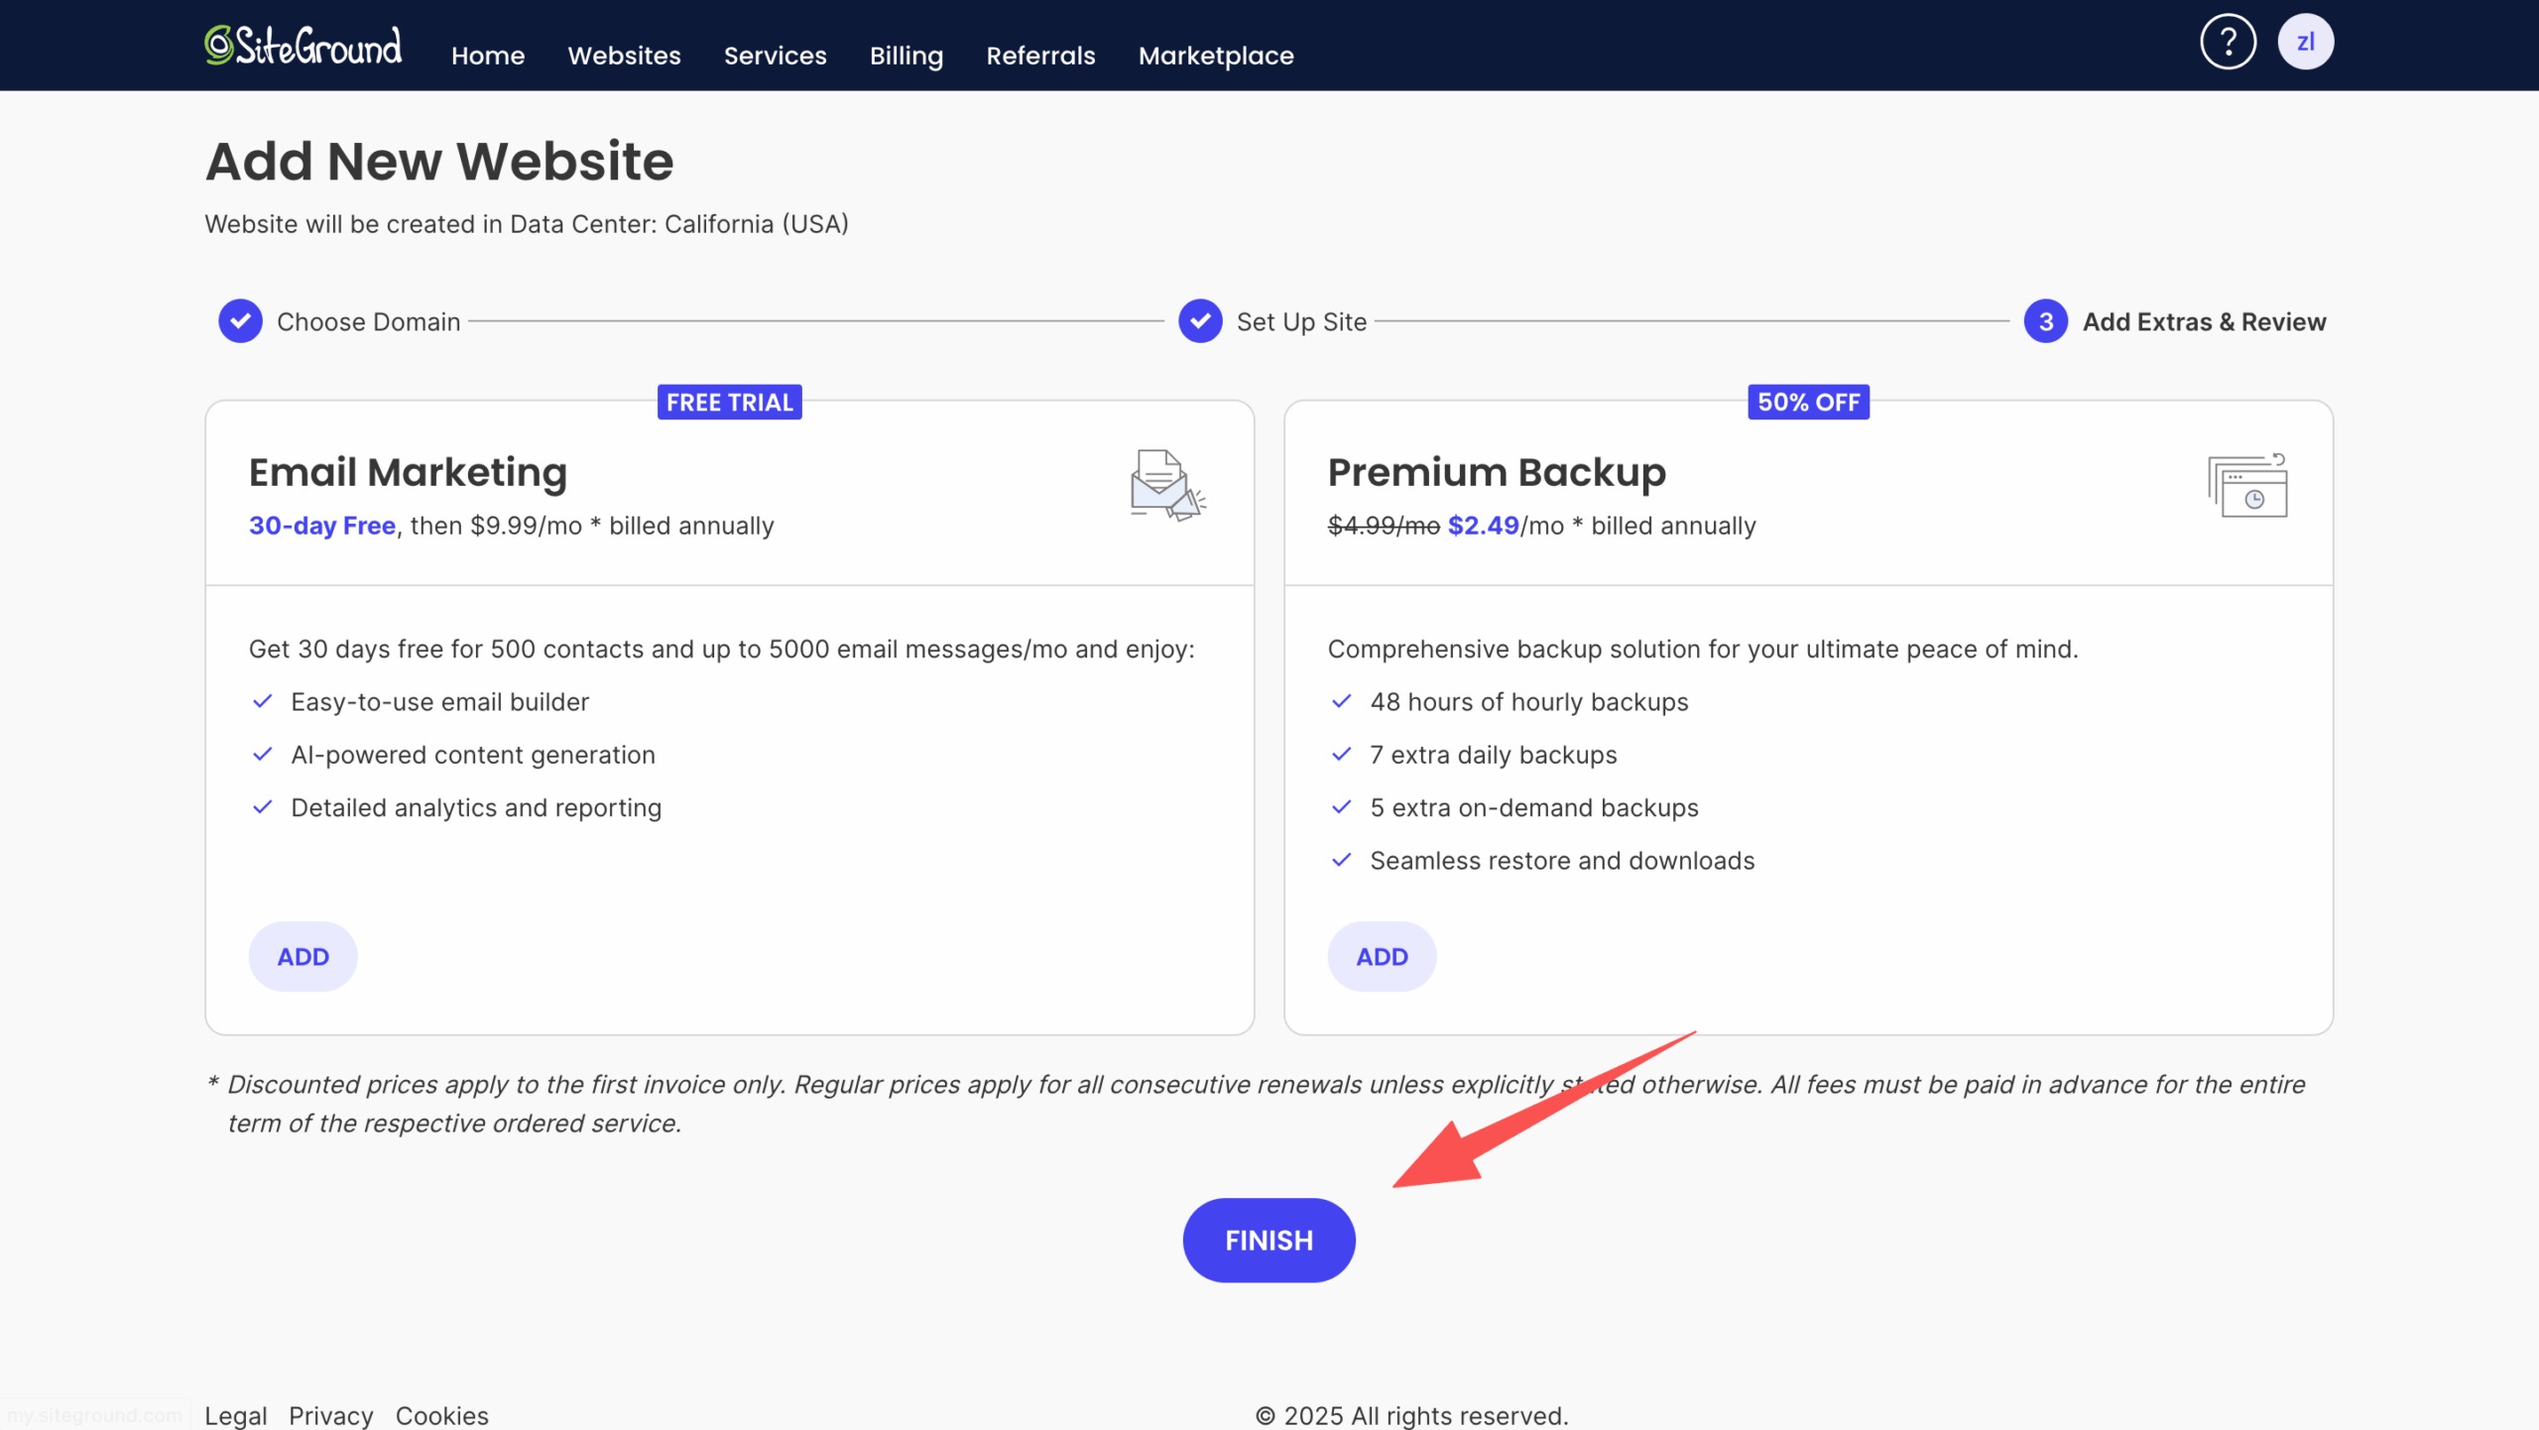Add the Premium Backup extra
This screenshot has width=2539, height=1430.
tap(1382, 957)
